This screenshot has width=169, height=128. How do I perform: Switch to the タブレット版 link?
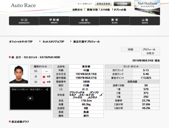pos(120,10)
